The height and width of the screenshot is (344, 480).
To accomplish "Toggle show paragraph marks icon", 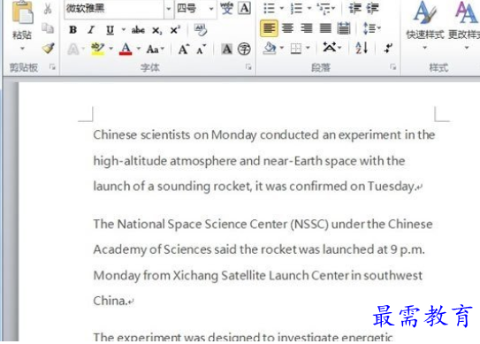I will pyautogui.click(x=388, y=48).
